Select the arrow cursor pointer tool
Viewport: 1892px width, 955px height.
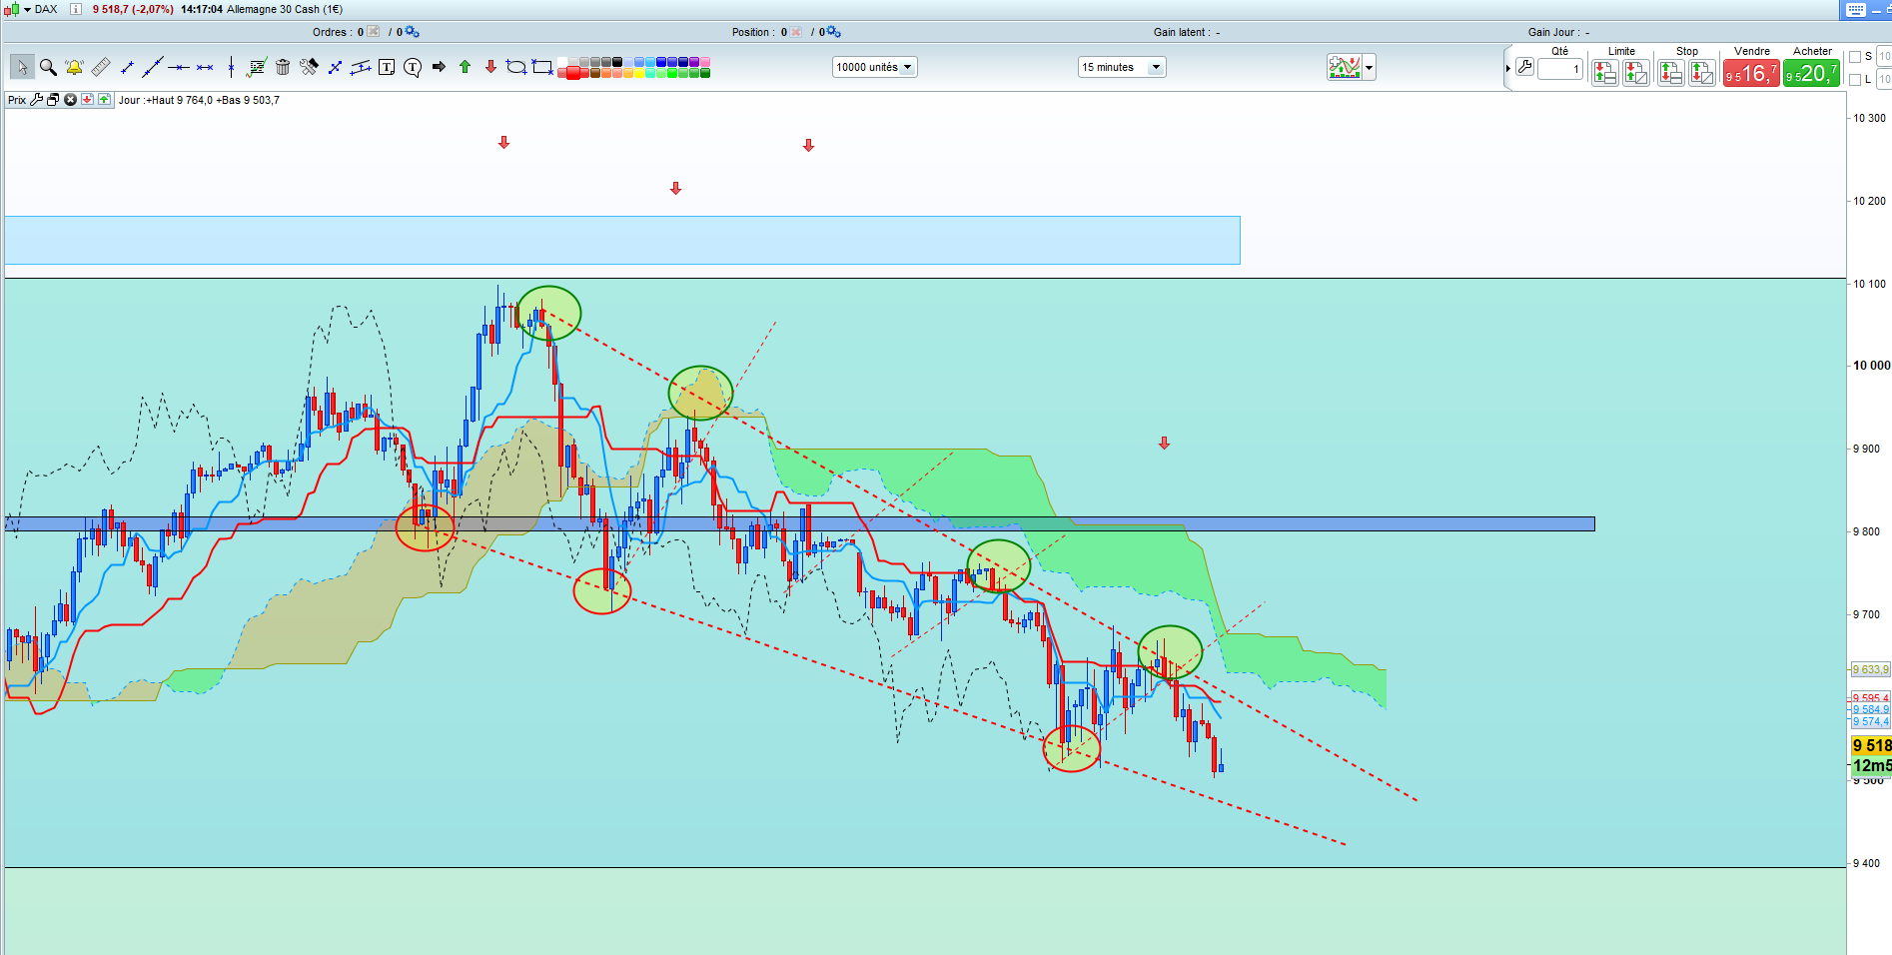point(22,68)
